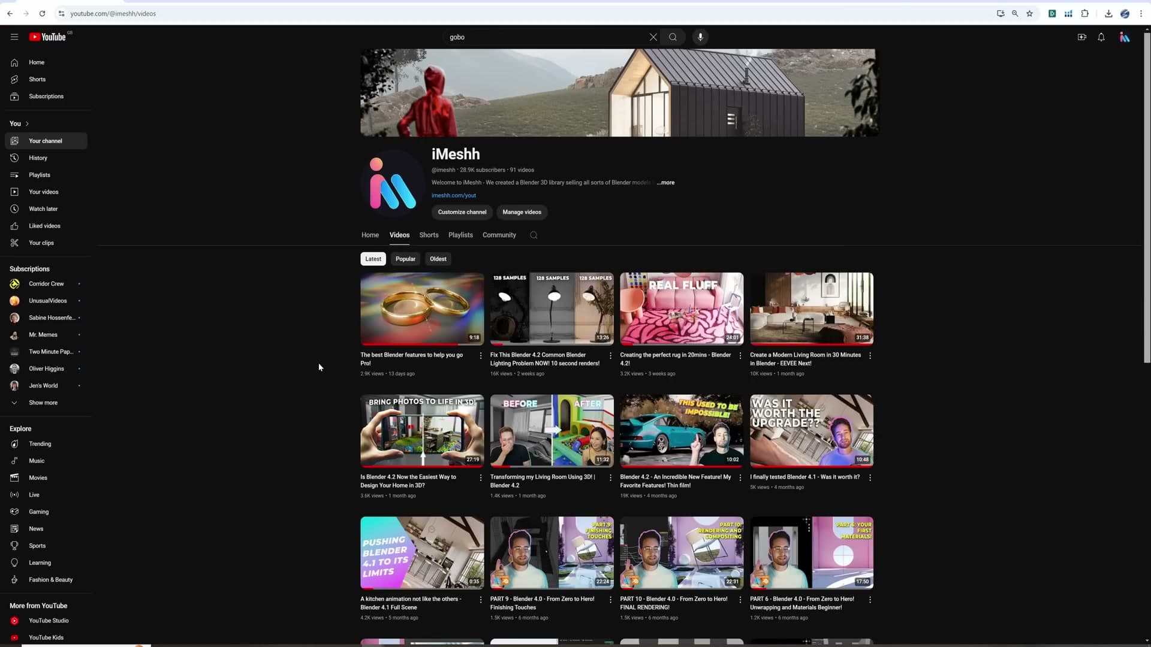Open the YouTube guide hamburger menu

pos(14,37)
